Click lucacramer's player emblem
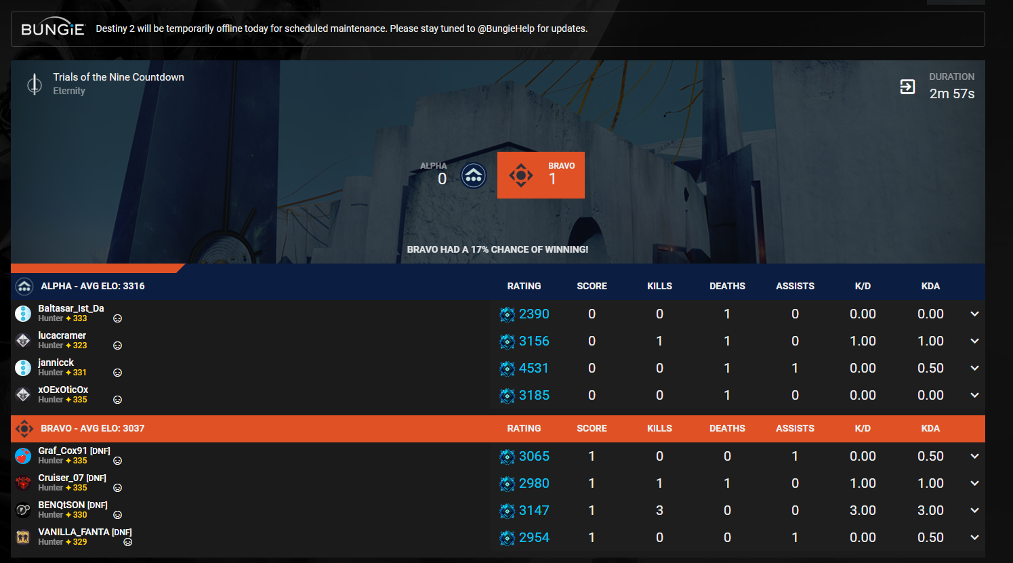This screenshot has width=1013, height=563. coord(23,341)
